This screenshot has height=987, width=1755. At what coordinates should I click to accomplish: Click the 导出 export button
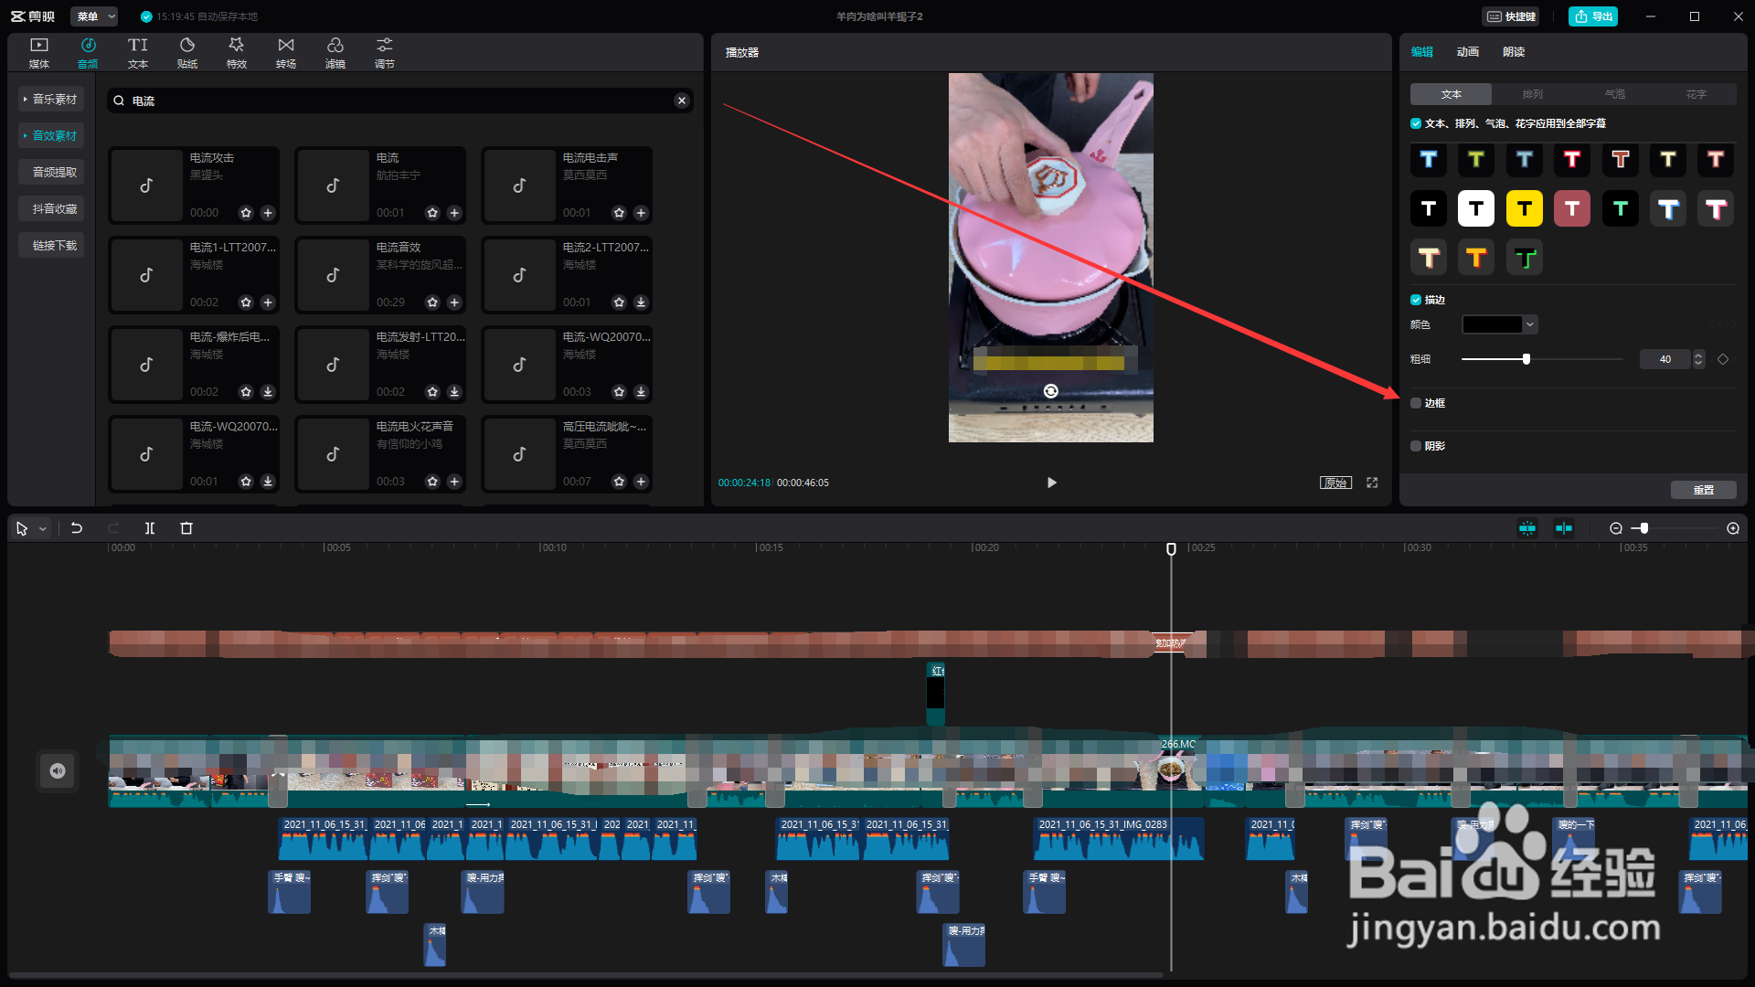pos(1592,16)
